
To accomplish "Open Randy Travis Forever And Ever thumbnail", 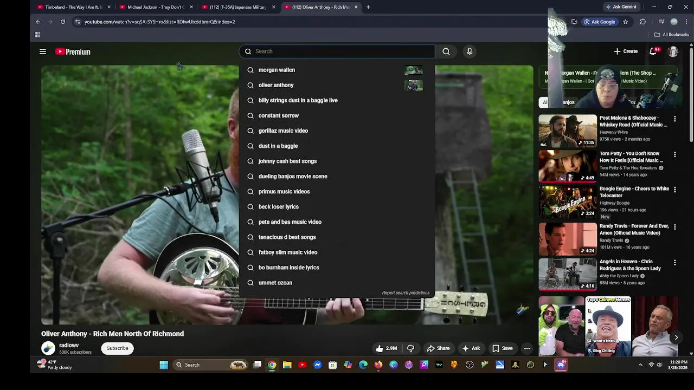I will point(568,239).
